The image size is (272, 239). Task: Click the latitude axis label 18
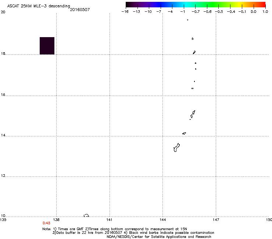pos(3,53)
